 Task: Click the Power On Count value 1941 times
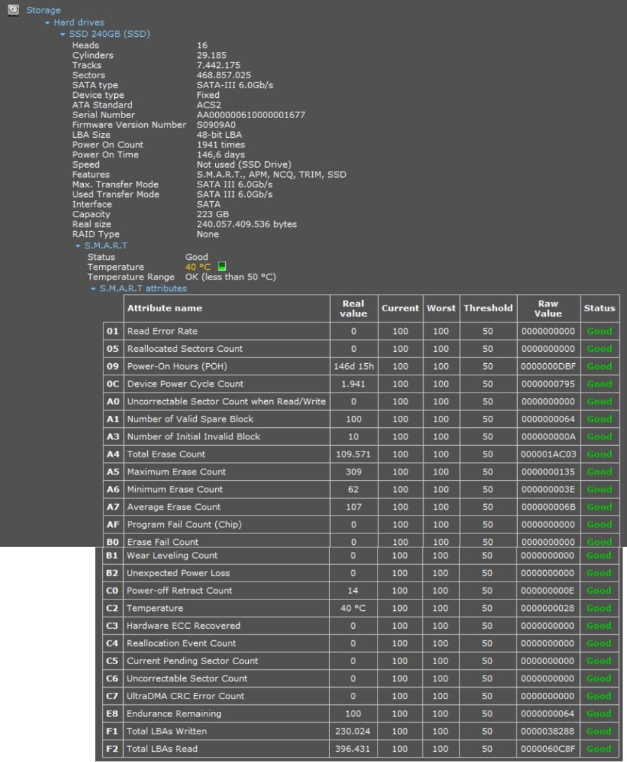pos(221,145)
